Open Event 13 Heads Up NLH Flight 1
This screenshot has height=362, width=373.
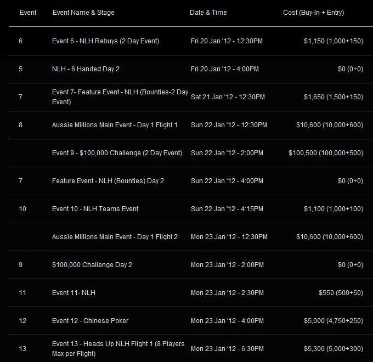pyautogui.click(x=118, y=349)
